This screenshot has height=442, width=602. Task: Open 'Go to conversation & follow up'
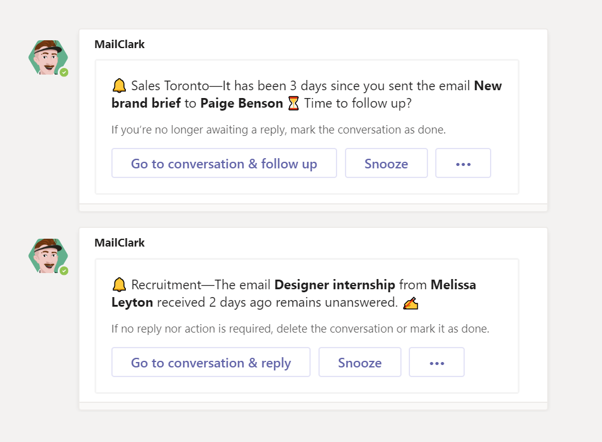coord(224,164)
